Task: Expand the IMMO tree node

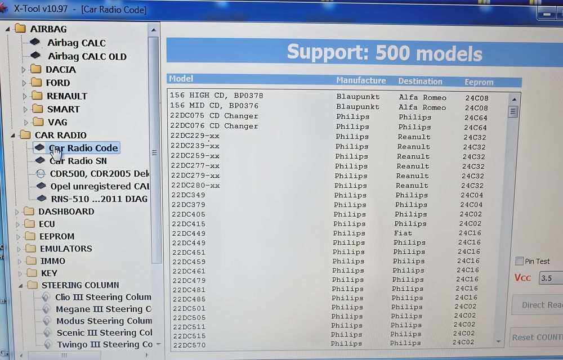Action: click(20, 262)
